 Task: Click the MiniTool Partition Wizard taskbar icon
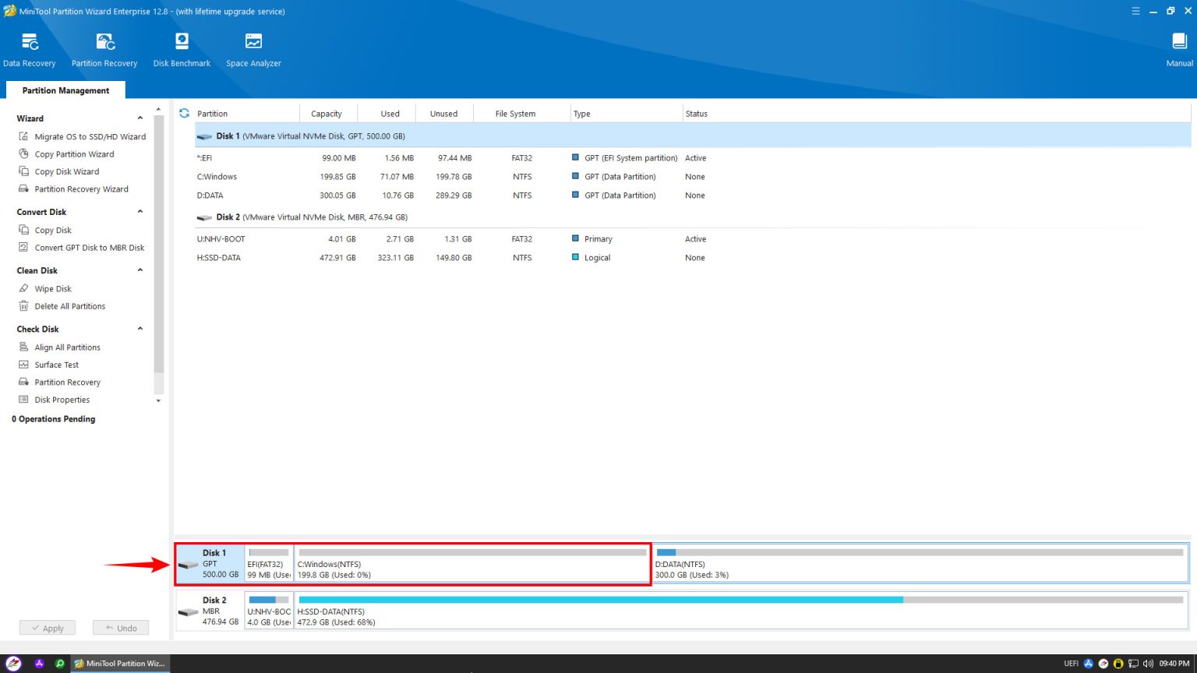(117, 663)
